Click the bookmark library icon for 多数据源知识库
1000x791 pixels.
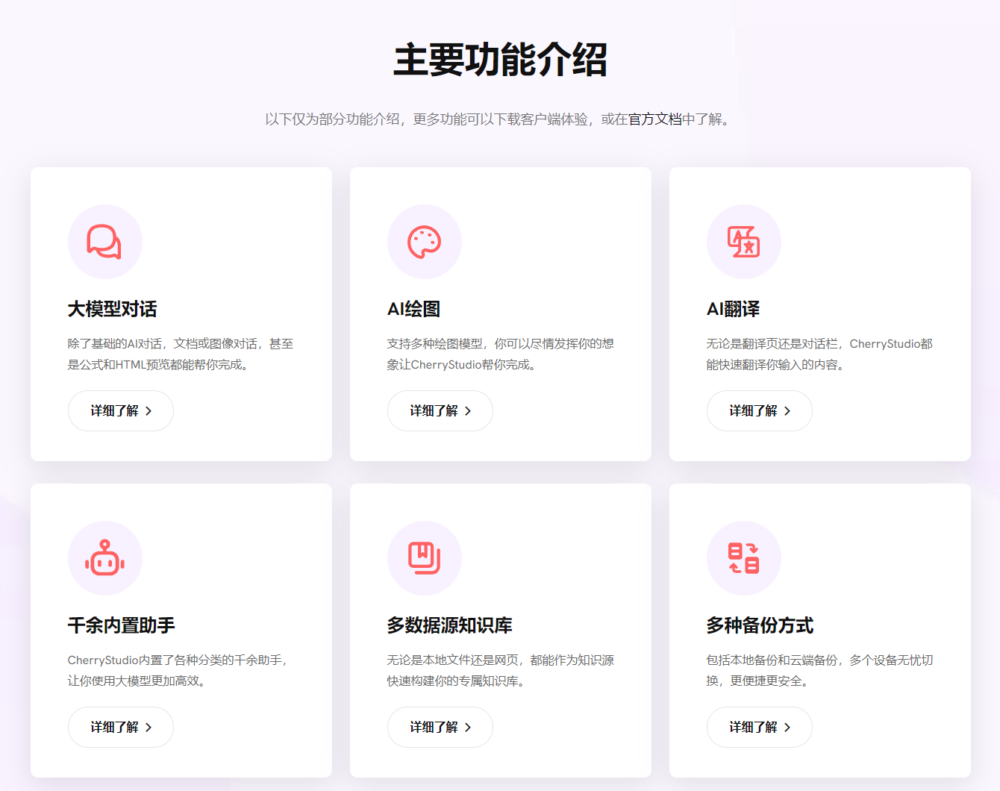pyautogui.click(x=424, y=558)
